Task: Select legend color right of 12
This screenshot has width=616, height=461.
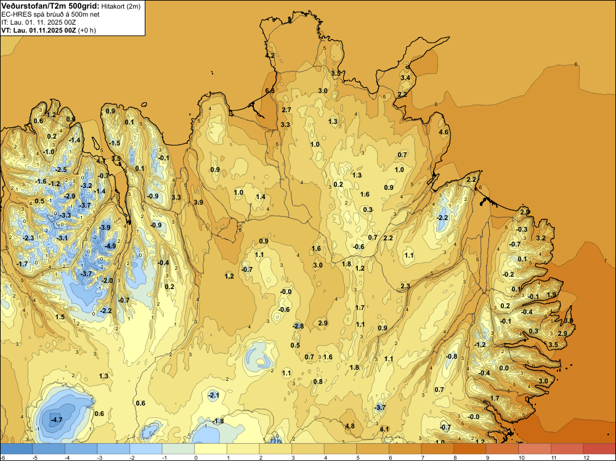Action: click(599, 449)
